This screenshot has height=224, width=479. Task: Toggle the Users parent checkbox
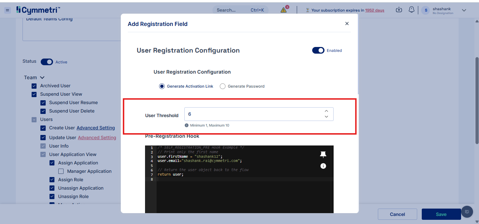34,120
